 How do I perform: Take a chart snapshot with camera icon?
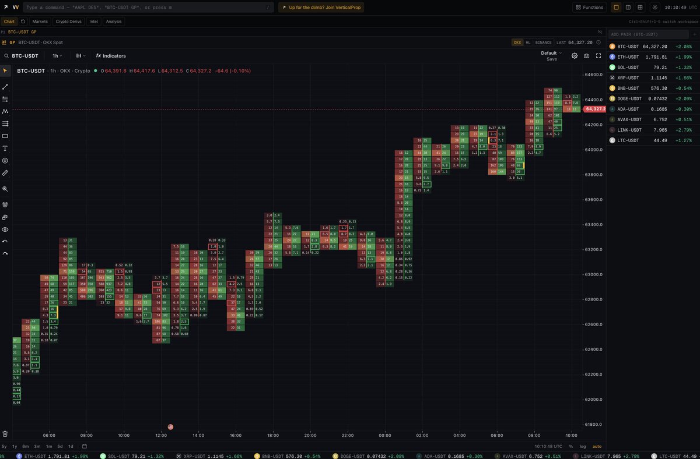pos(586,56)
